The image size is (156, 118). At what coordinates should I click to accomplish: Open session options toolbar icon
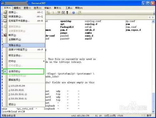click(x=58, y=13)
